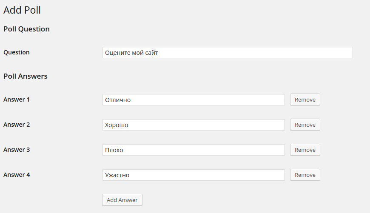
Task: Click the Poll Question section heading
Action: tap(26, 29)
